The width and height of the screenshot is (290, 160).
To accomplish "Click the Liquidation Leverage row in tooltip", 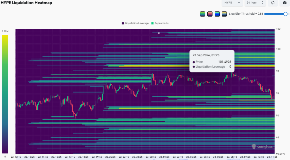I will point(212,67).
